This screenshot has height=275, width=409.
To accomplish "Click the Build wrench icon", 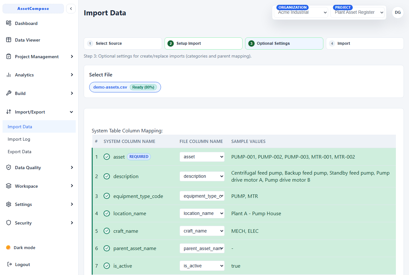I will click(x=9, y=93).
